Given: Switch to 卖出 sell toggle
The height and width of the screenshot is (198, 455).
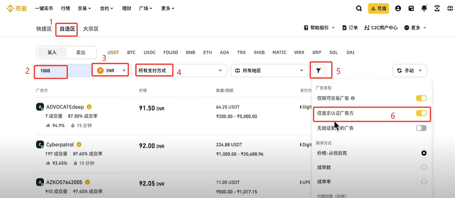Looking at the screenshot, I should tap(81, 53).
